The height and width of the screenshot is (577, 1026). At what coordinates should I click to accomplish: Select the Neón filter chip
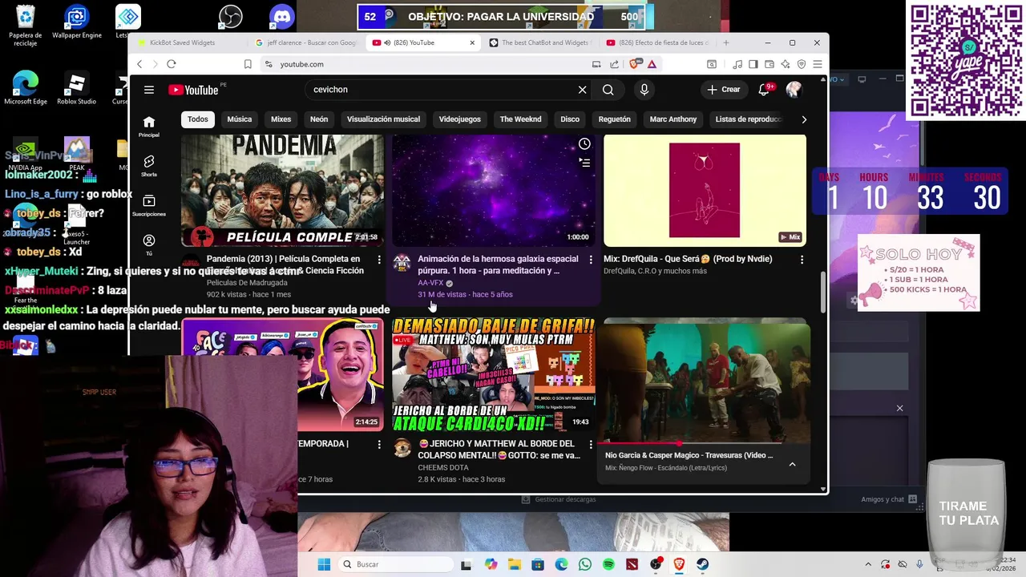coord(319,119)
